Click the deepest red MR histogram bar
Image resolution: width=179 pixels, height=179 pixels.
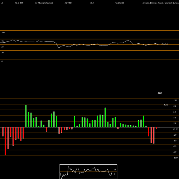click(x=5, y=141)
